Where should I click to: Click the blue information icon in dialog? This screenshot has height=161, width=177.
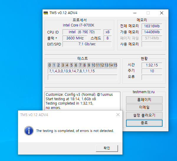coord(29,131)
